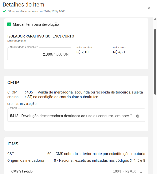
Task: Uncheck Marcar item para devolução checkbox
Action: click(9, 24)
